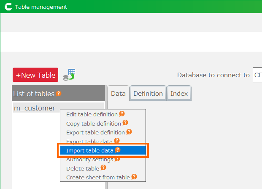
Task: Click the +New Table button
Action: [35, 75]
